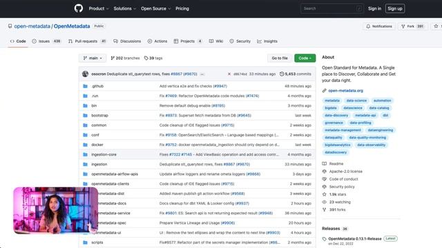Click the fork icon beside 391 forks
The image size is (442, 248).
pos(324,209)
